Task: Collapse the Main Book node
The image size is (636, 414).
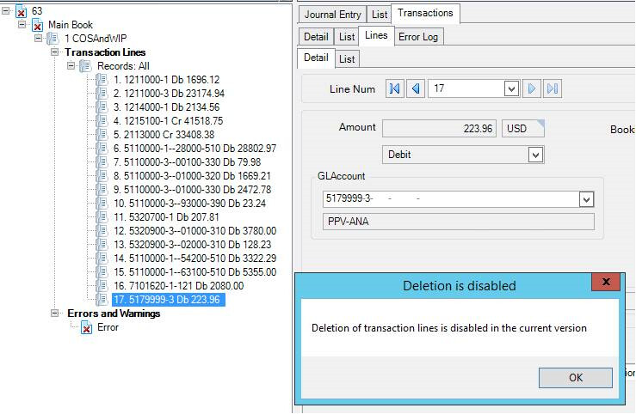Action: (x=22, y=25)
